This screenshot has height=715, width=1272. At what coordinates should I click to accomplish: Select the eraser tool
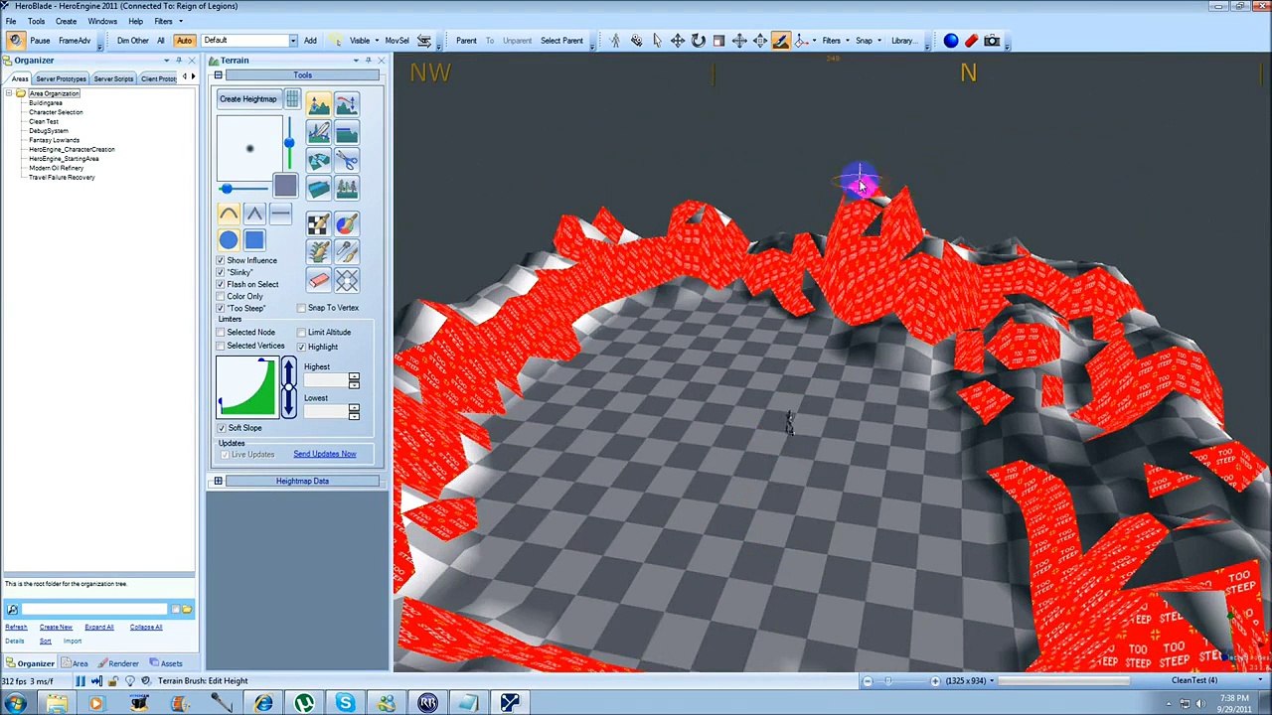318,280
